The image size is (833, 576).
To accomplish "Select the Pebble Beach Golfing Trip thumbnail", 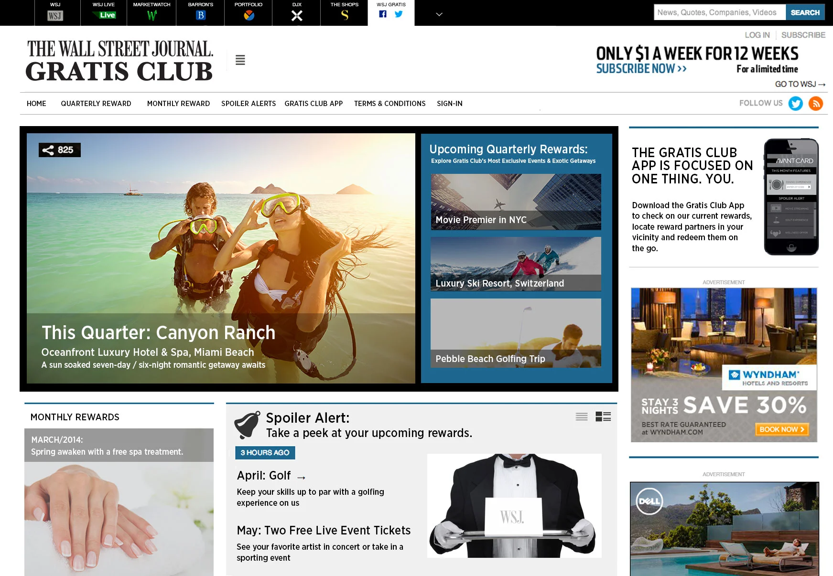I will point(516,333).
